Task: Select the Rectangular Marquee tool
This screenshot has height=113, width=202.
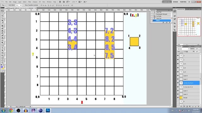Action: [x=2, y=13]
